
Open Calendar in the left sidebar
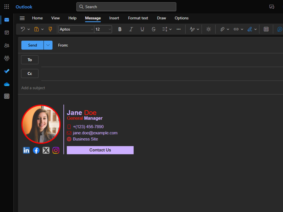[x=7, y=33]
